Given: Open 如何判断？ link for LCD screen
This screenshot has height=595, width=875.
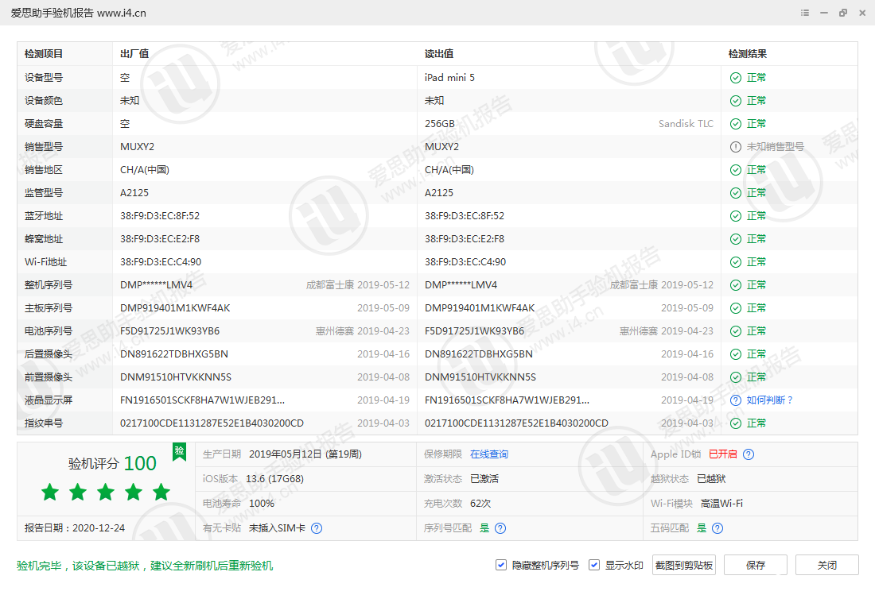Looking at the screenshot, I should [x=770, y=400].
